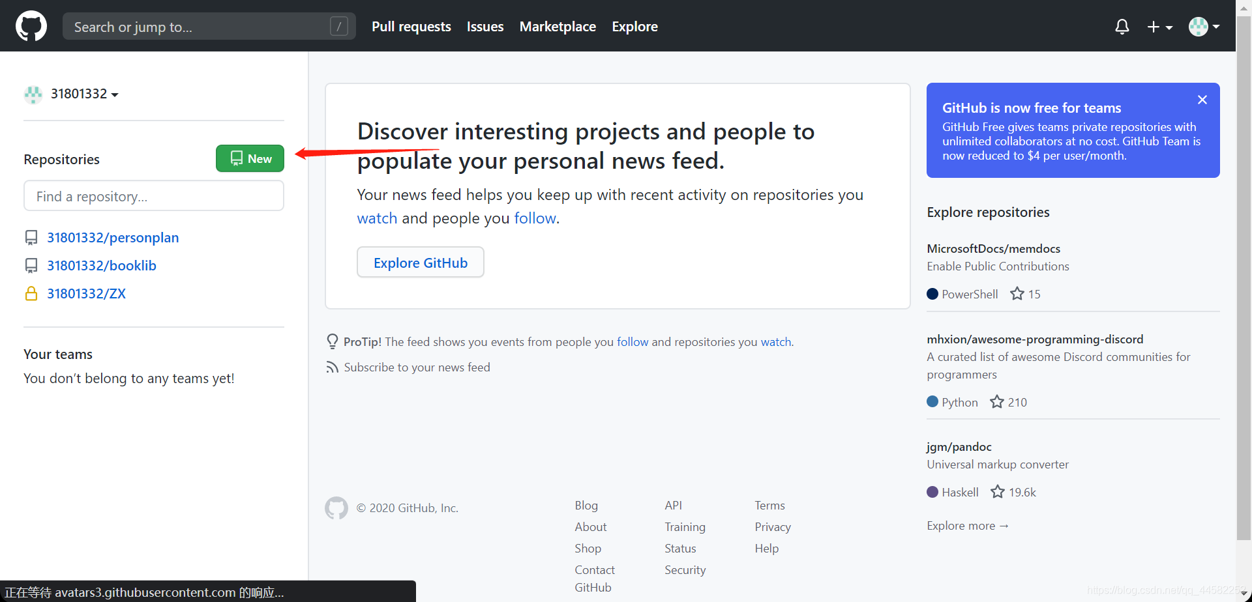Create a New repository
Image resolution: width=1252 pixels, height=602 pixels.
coord(250,158)
